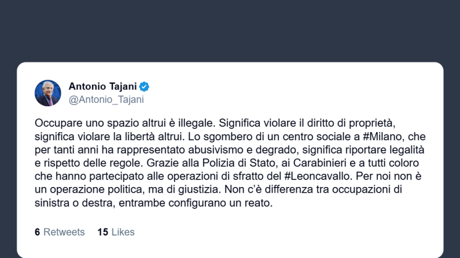This screenshot has height=258, width=460.
Task: Click the blue verified badge
Action: pyautogui.click(x=144, y=87)
